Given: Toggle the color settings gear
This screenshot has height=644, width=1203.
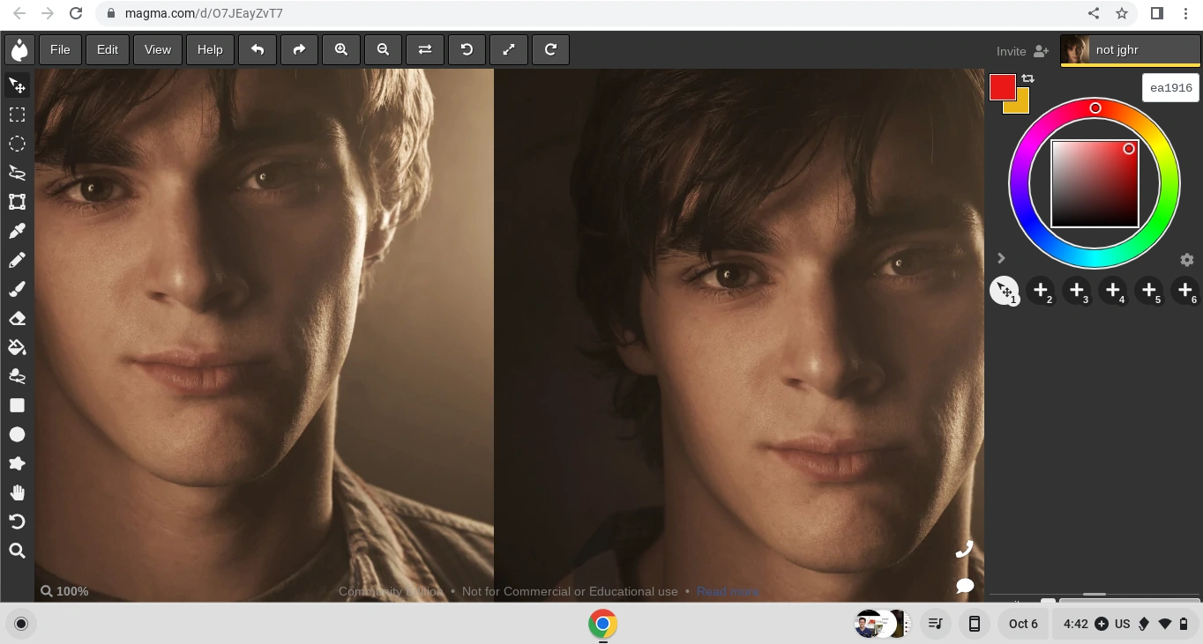Looking at the screenshot, I should coord(1187,260).
